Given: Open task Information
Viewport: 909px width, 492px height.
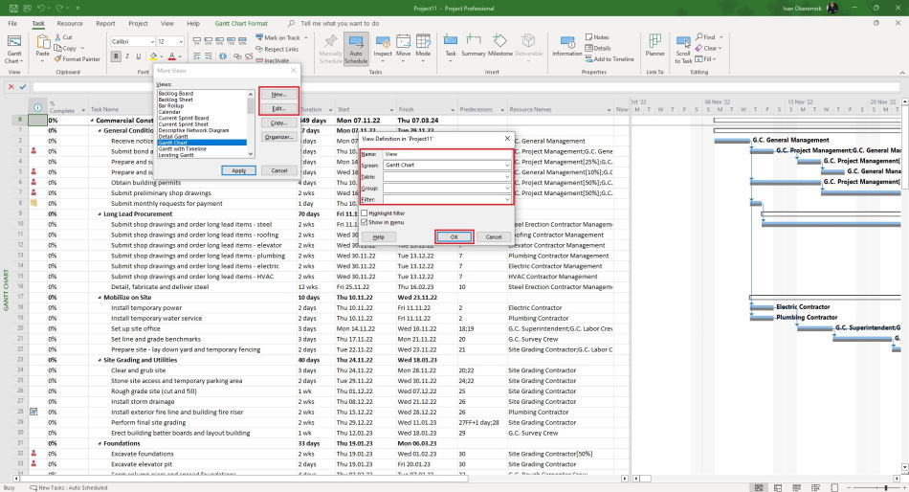Looking at the screenshot, I should click(567, 45).
